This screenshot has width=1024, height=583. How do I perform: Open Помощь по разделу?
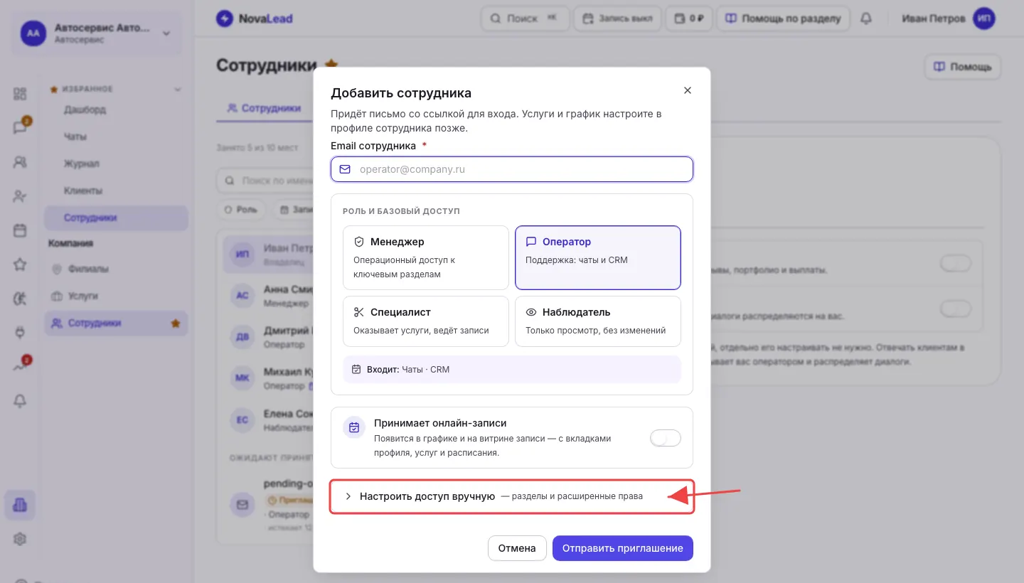[783, 18]
